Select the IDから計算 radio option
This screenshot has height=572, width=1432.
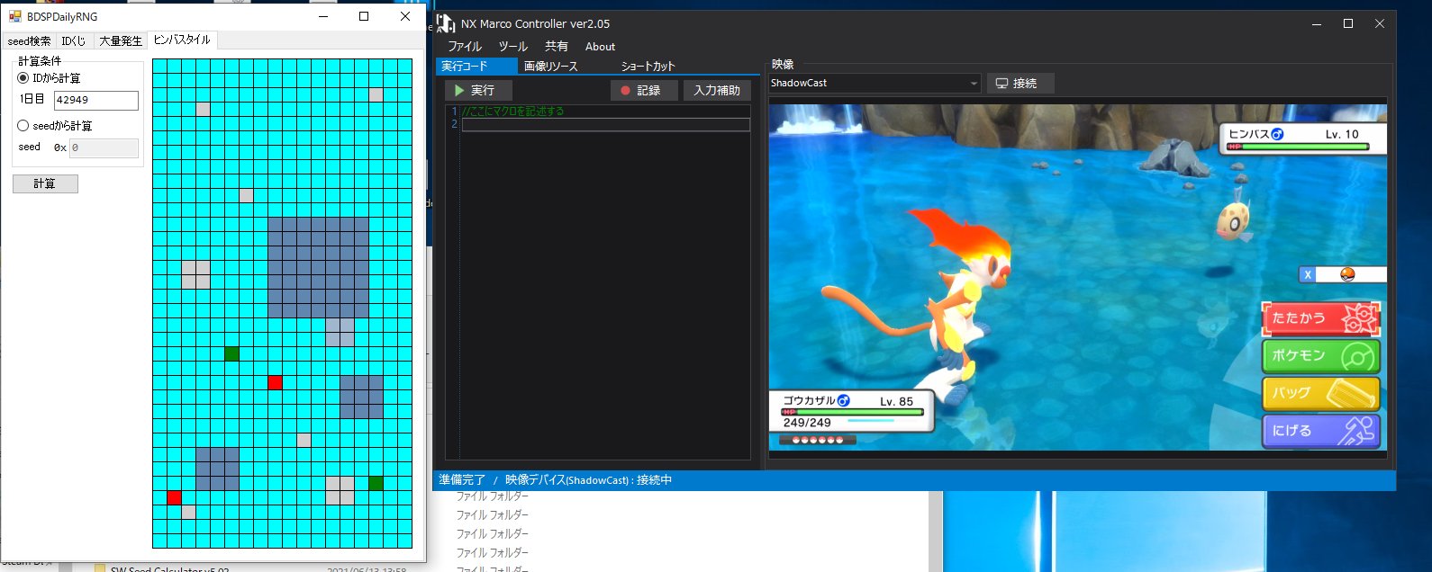49,78
